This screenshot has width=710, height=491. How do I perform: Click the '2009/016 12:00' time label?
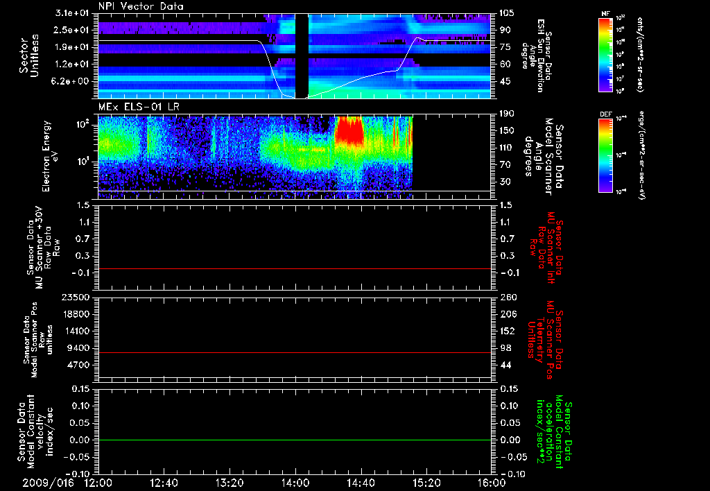coord(66,483)
